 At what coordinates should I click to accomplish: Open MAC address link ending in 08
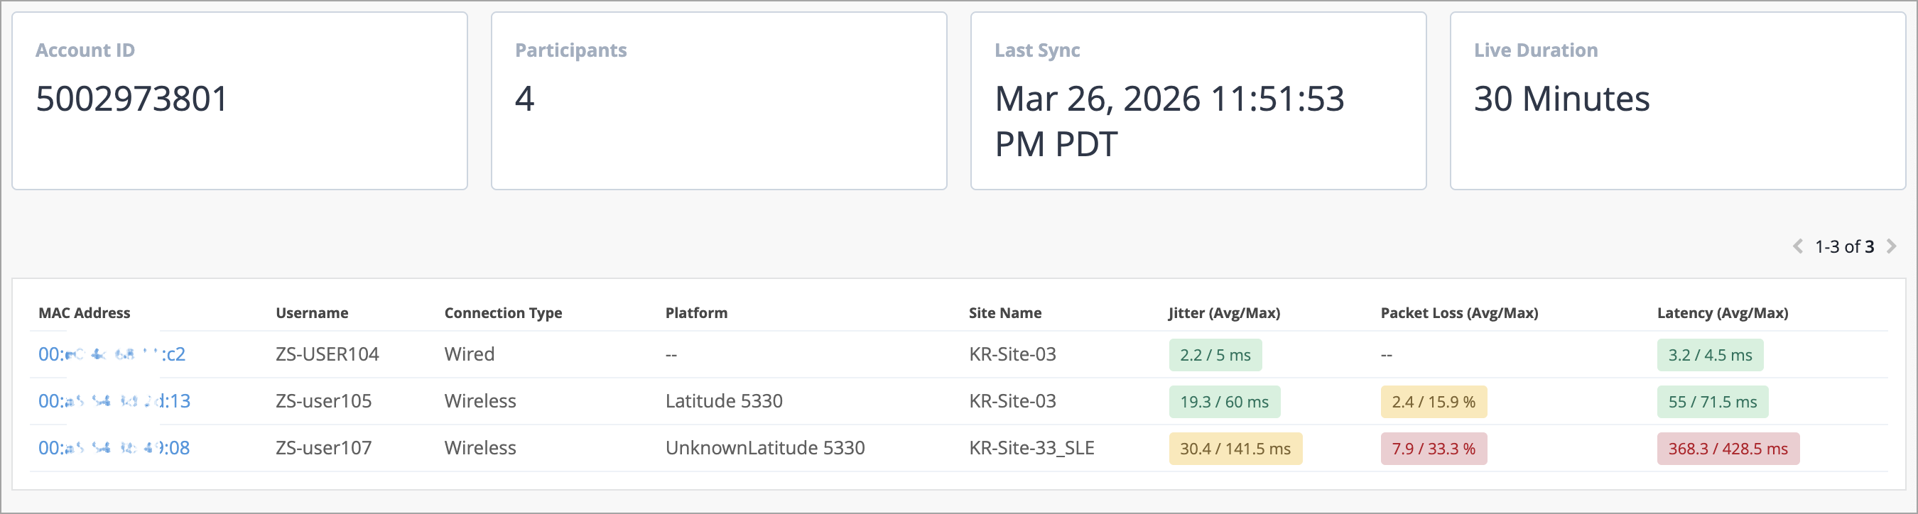(x=114, y=449)
